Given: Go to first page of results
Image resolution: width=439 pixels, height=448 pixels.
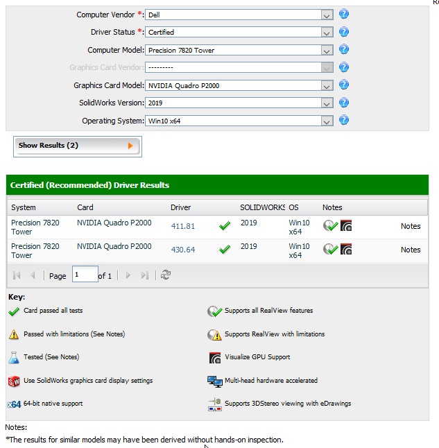Looking at the screenshot, I should [17, 275].
